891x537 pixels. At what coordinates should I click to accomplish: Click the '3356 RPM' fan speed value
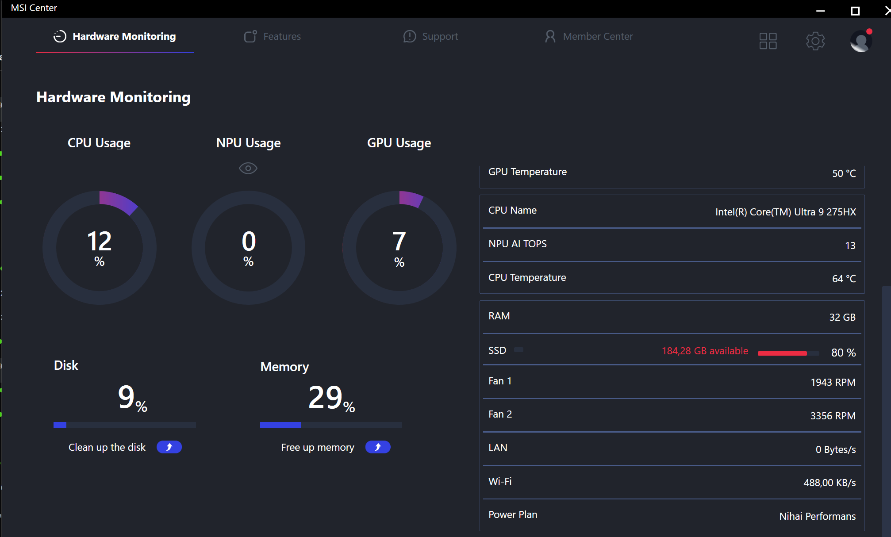(x=833, y=416)
